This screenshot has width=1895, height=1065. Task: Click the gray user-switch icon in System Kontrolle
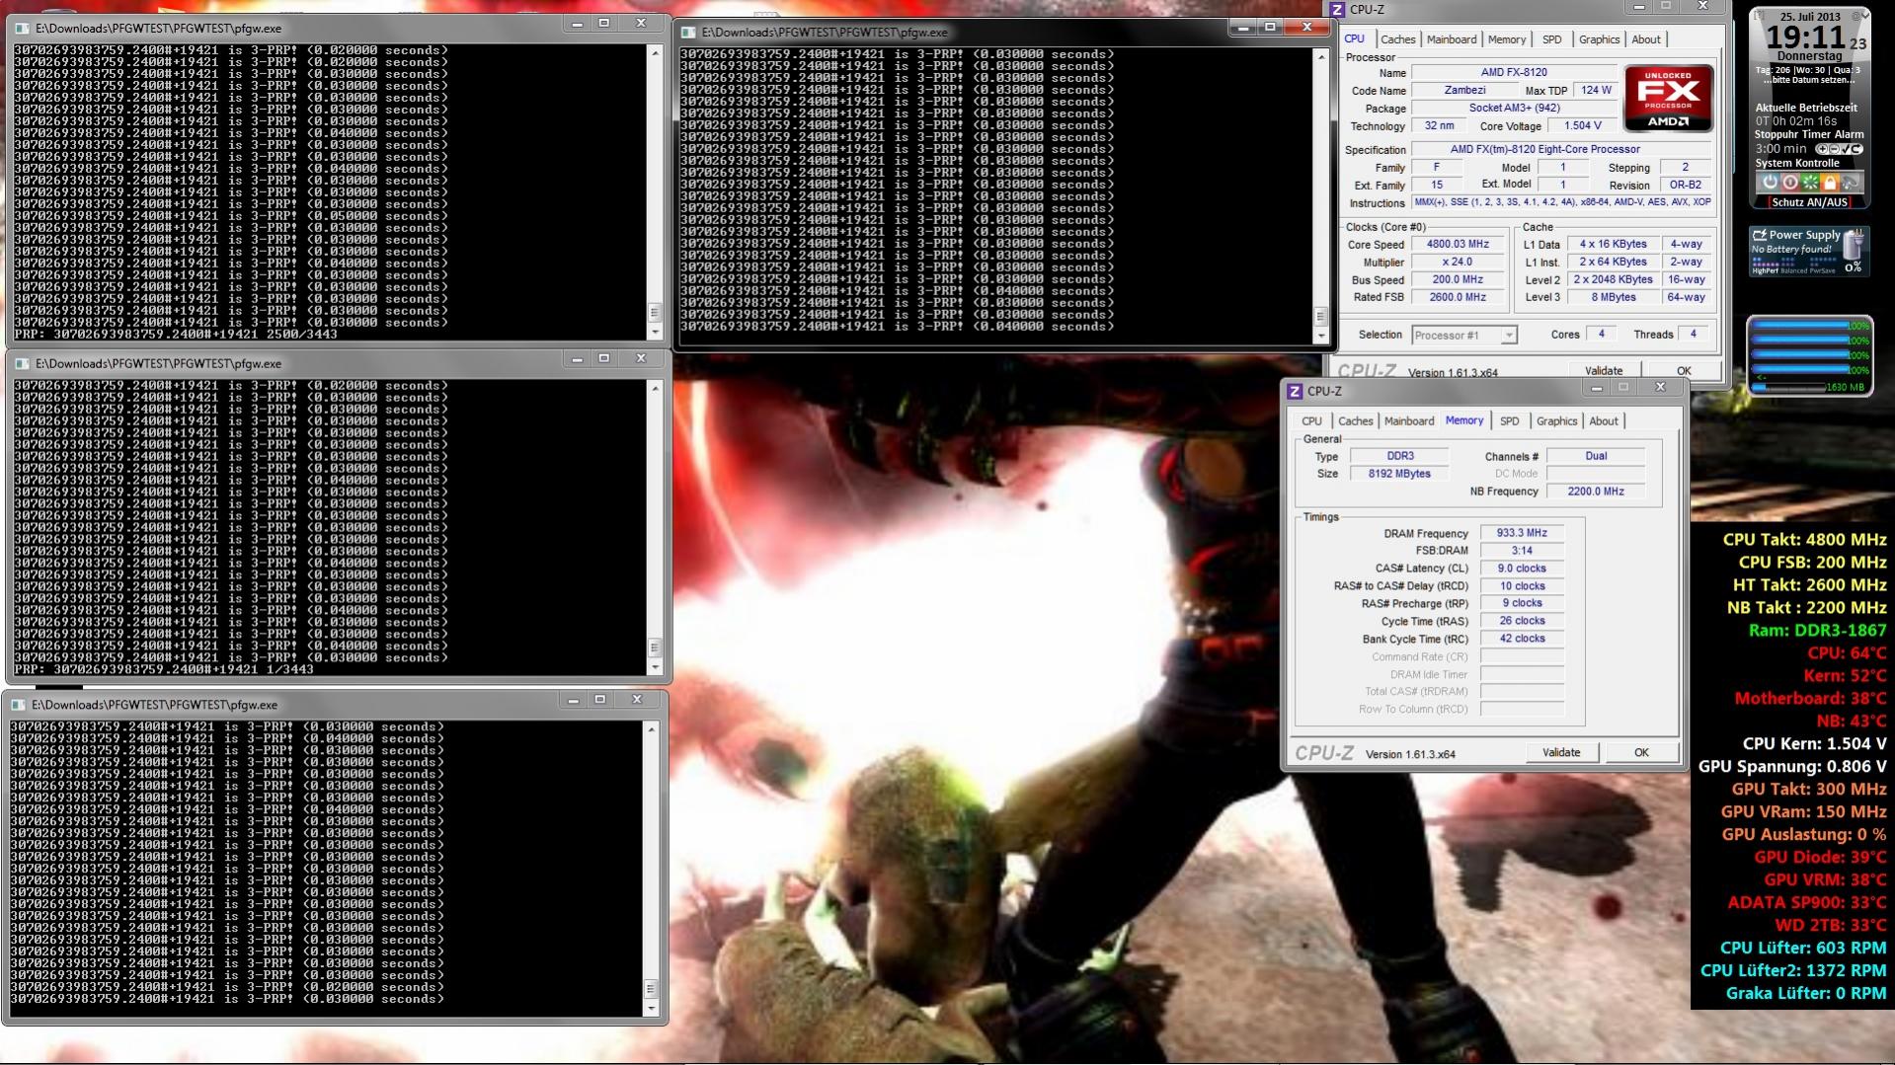[1850, 182]
